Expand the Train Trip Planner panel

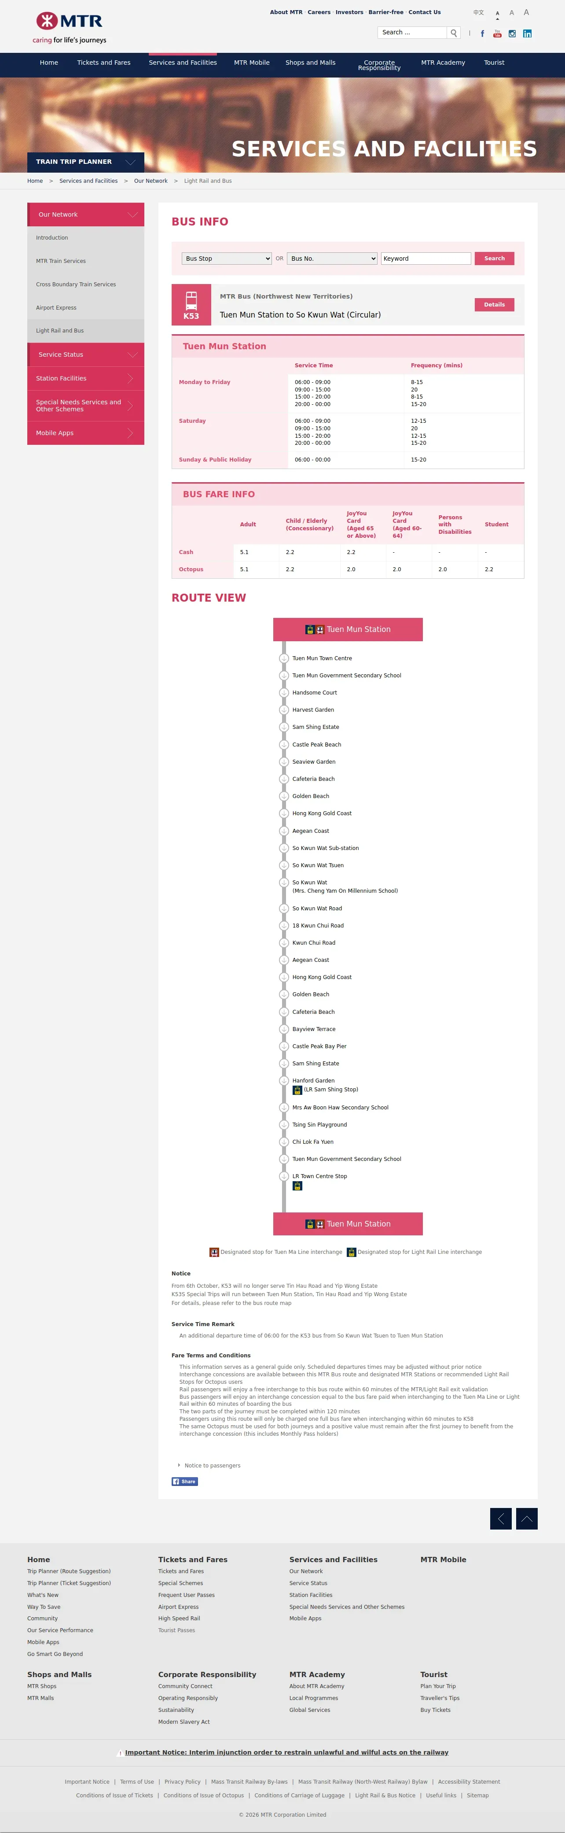point(86,162)
